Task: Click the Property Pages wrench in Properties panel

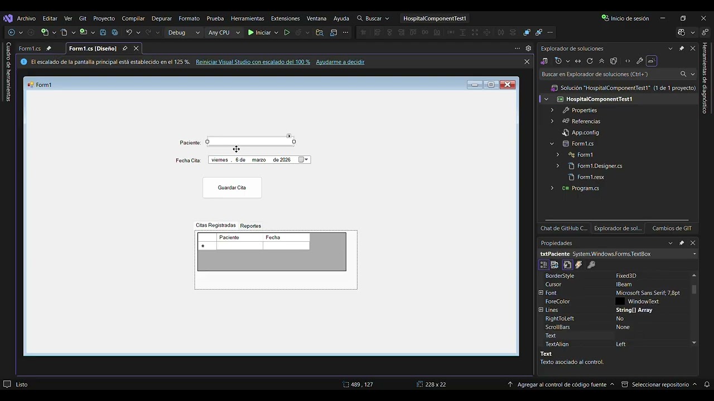Action: click(591, 265)
